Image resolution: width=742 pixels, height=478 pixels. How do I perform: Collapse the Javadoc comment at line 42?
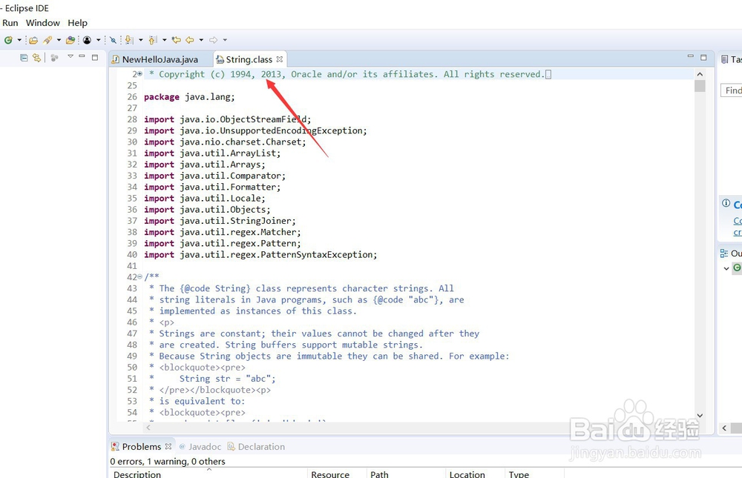point(139,276)
